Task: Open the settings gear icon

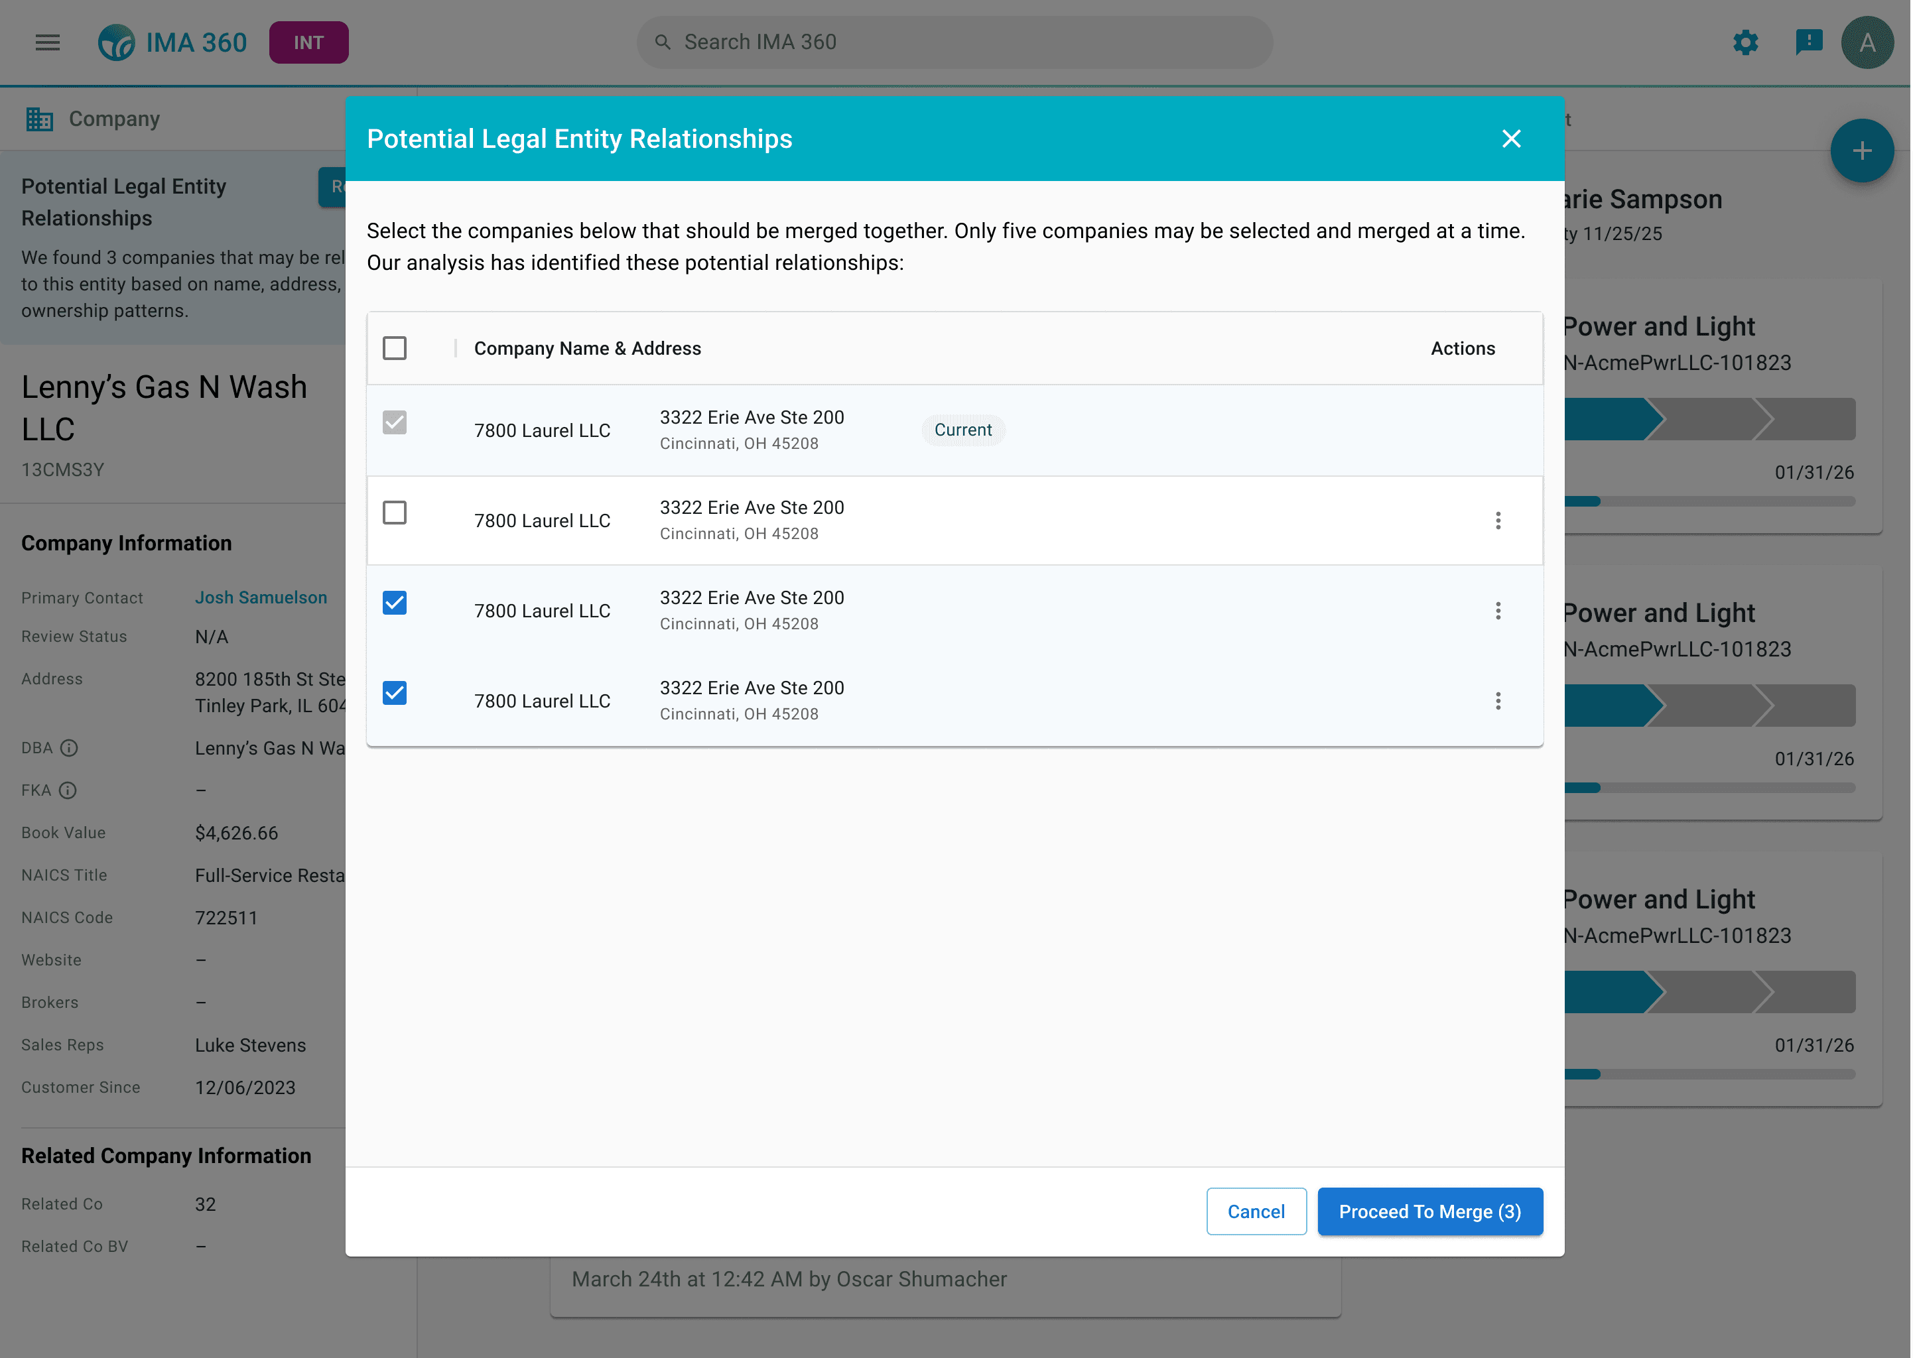Action: (1745, 42)
